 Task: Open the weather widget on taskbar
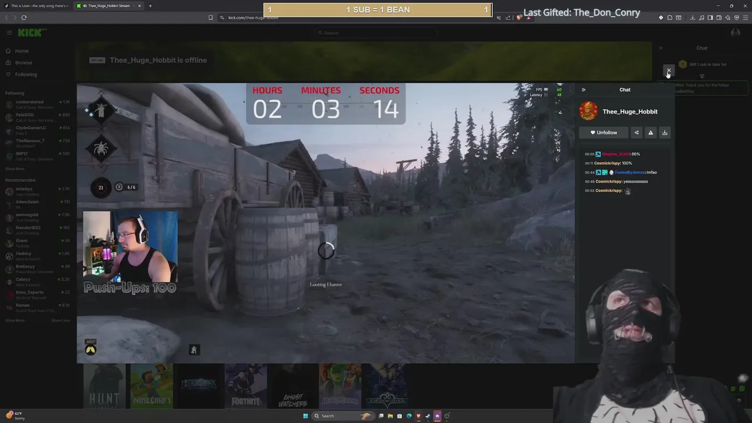tap(15, 416)
